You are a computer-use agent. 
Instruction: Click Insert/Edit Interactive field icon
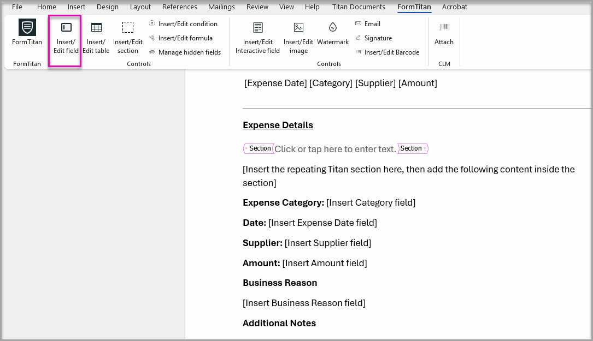pyautogui.click(x=258, y=28)
